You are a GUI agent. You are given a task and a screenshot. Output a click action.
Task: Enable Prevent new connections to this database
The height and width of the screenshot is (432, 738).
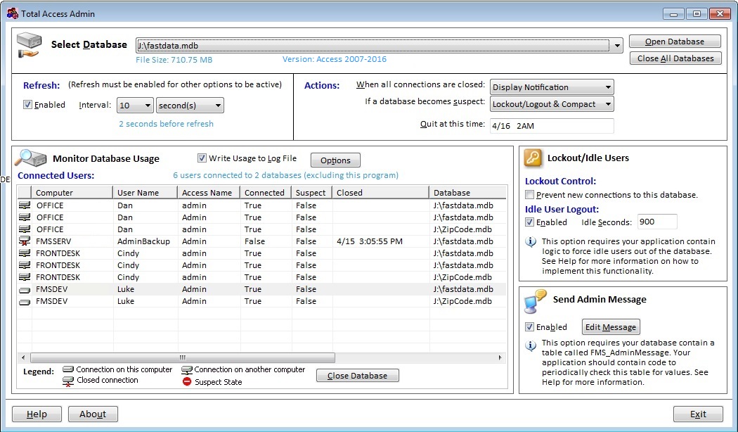(x=531, y=195)
